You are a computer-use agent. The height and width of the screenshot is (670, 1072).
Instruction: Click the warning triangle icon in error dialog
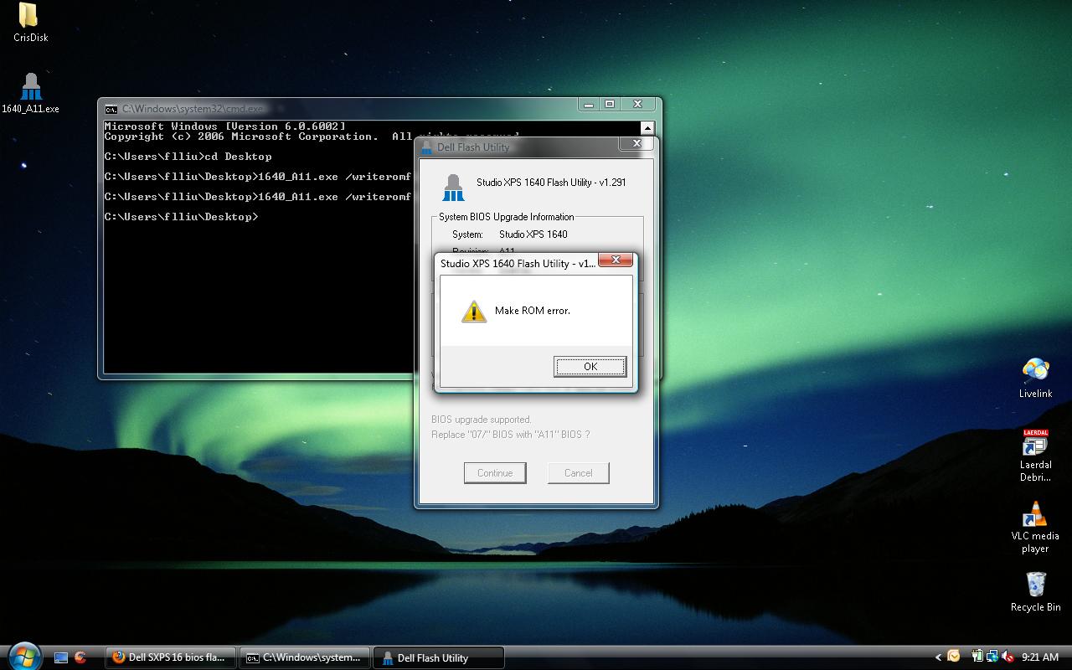474,312
